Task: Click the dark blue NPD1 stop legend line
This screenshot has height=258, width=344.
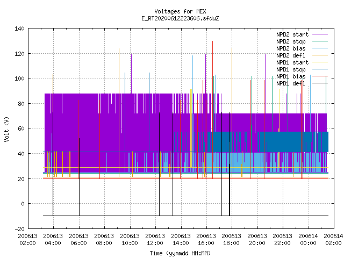Action: (320, 69)
